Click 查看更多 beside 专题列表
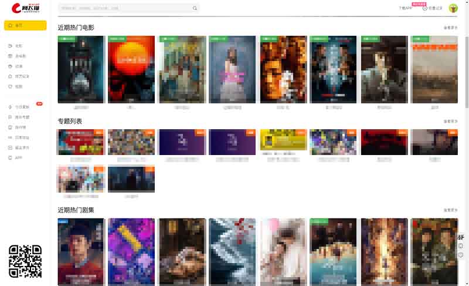469x286 pixels. point(450,122)
